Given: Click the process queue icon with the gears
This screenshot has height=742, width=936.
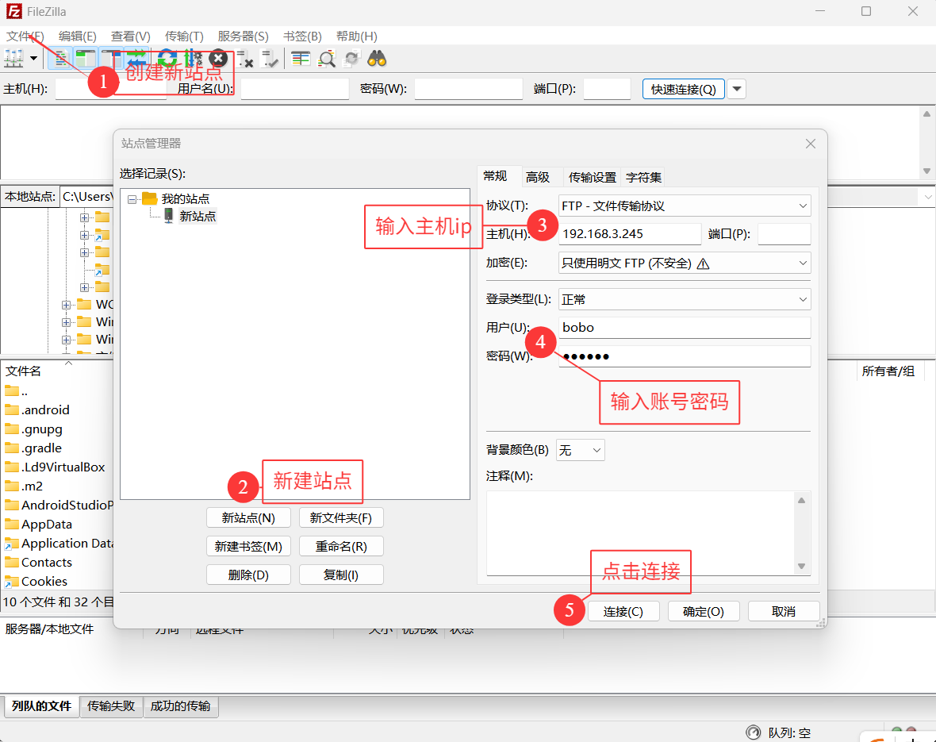Looking at the screenshot, I should pos(193,59).
